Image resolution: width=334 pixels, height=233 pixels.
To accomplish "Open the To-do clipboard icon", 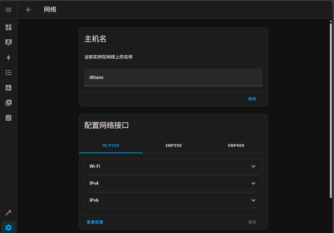I will [8, 118].
